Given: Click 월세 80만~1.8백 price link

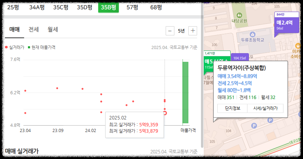Looking at the screenshot, I should coord(234,90).
